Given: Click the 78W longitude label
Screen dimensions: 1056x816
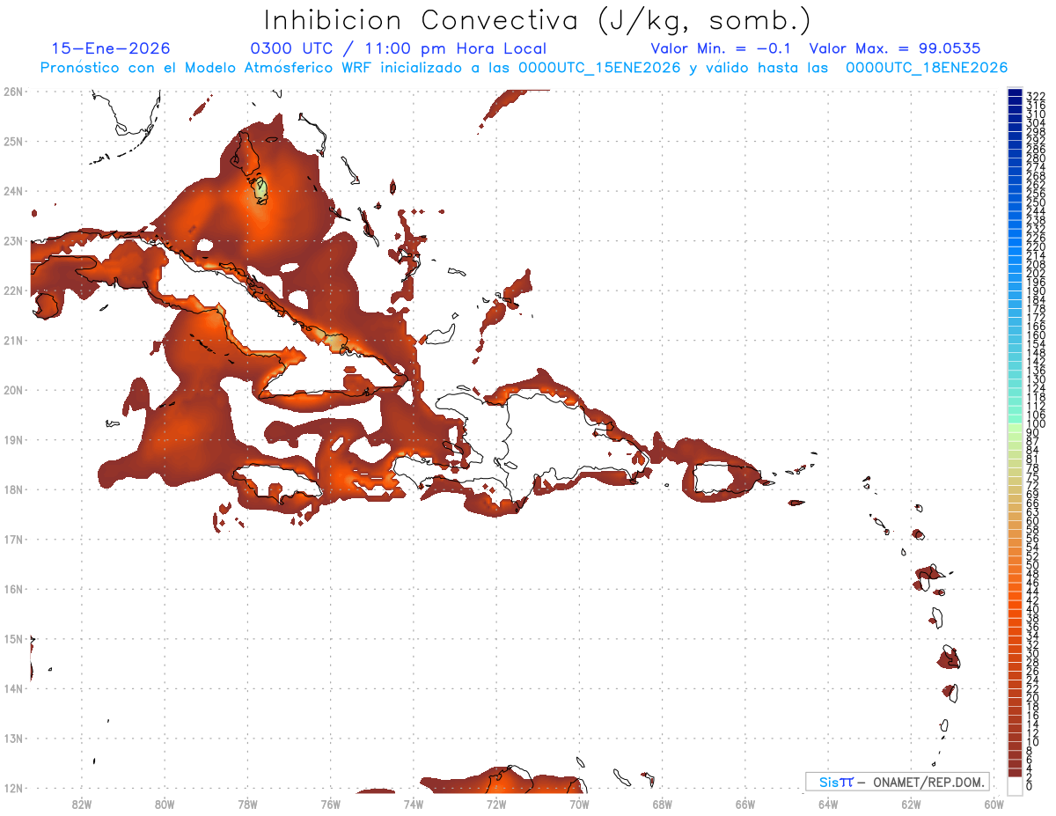Looking at the screenshot, I should coord(247,804).
